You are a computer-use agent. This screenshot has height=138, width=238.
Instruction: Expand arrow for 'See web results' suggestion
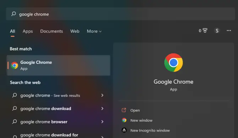coord(102,95)
